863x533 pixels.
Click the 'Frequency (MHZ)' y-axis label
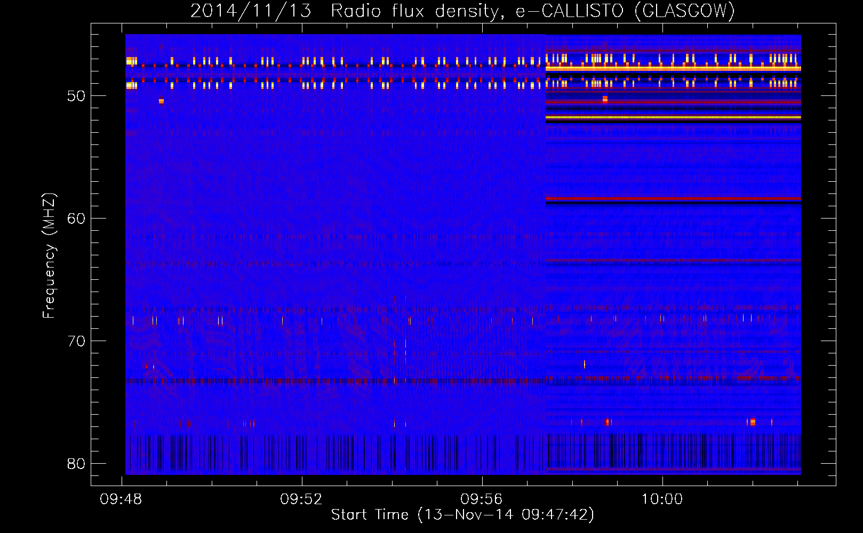49,256
